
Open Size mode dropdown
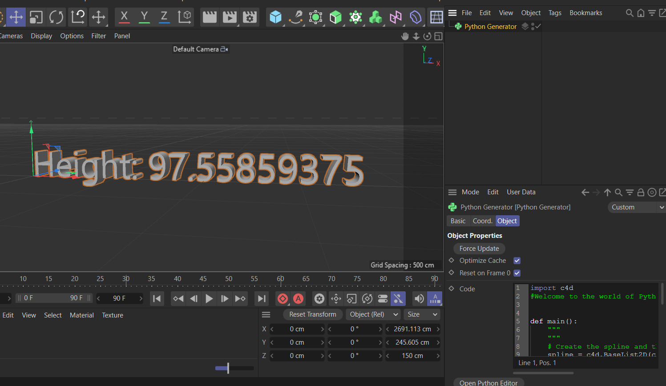pyautogui.click(x=422, y=314)
